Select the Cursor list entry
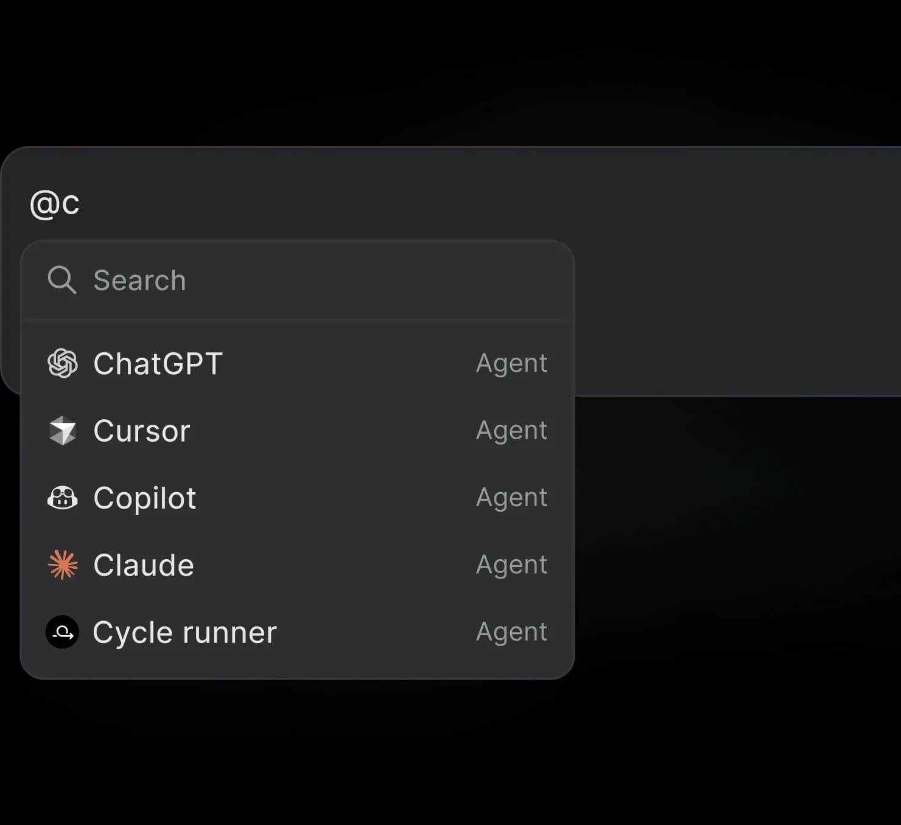This screenshot has width=901, height=825. tap(141, 431)
